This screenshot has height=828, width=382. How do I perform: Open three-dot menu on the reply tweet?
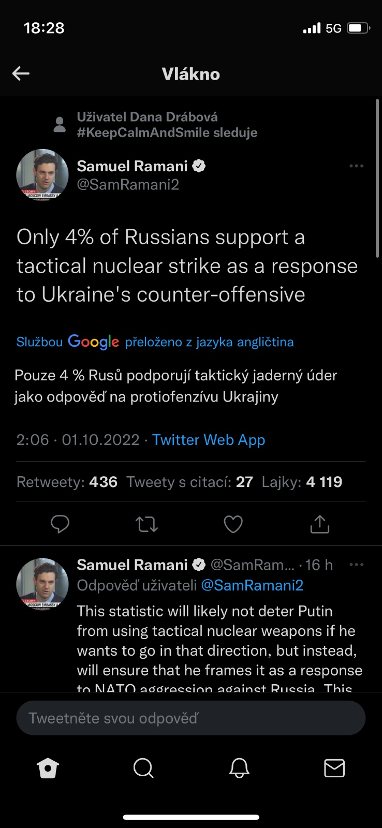(356, 565)
